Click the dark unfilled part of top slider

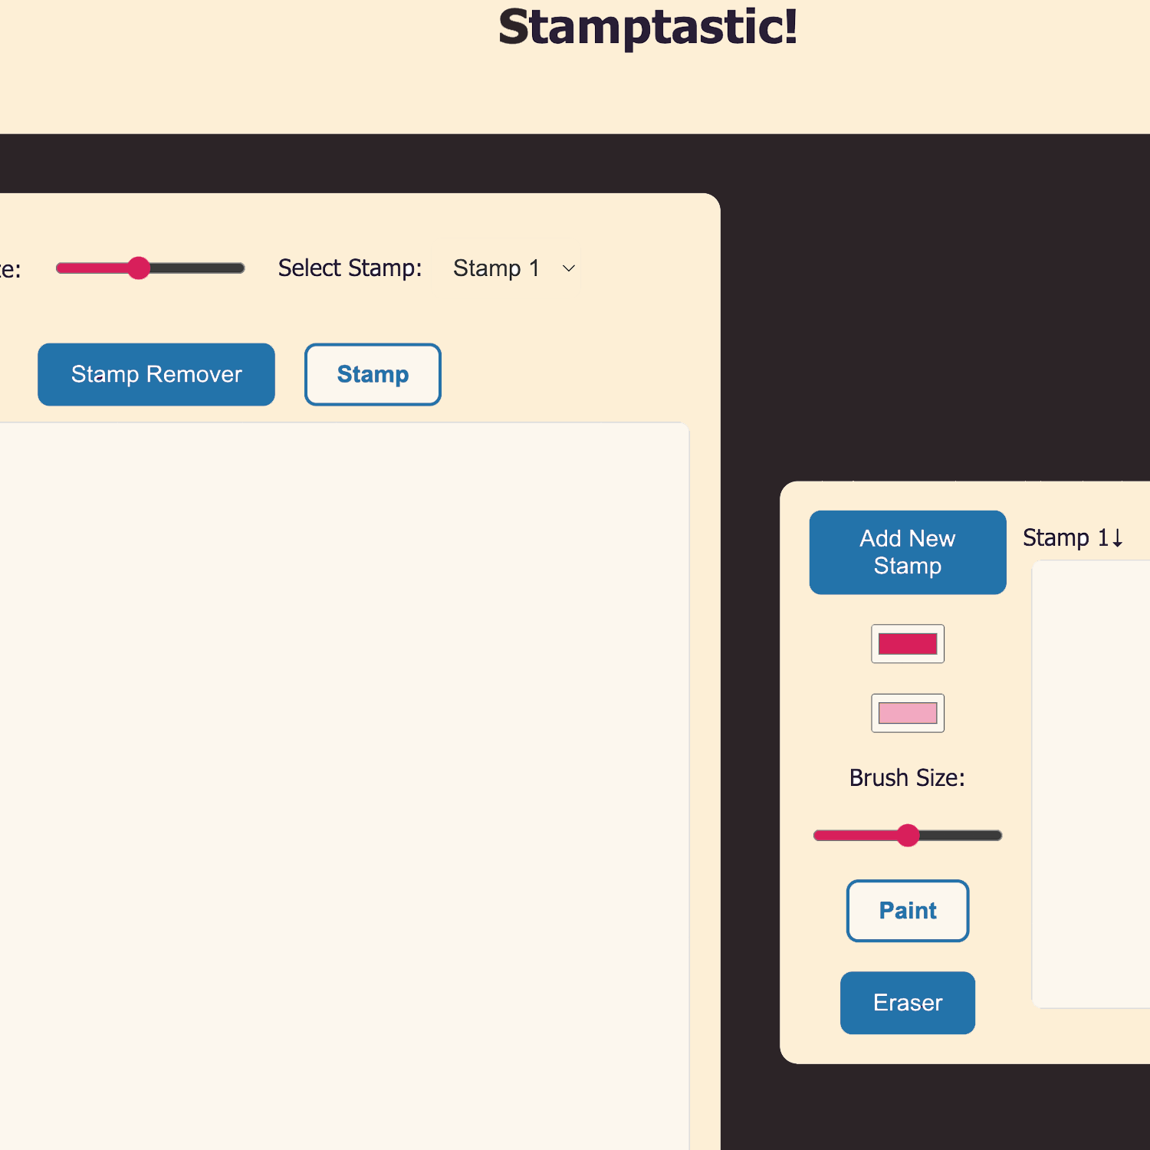click(x=197, y=268)
